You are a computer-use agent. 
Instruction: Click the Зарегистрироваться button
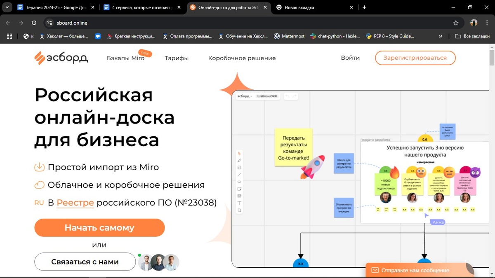pyautogui.click(x=415, y=58)
